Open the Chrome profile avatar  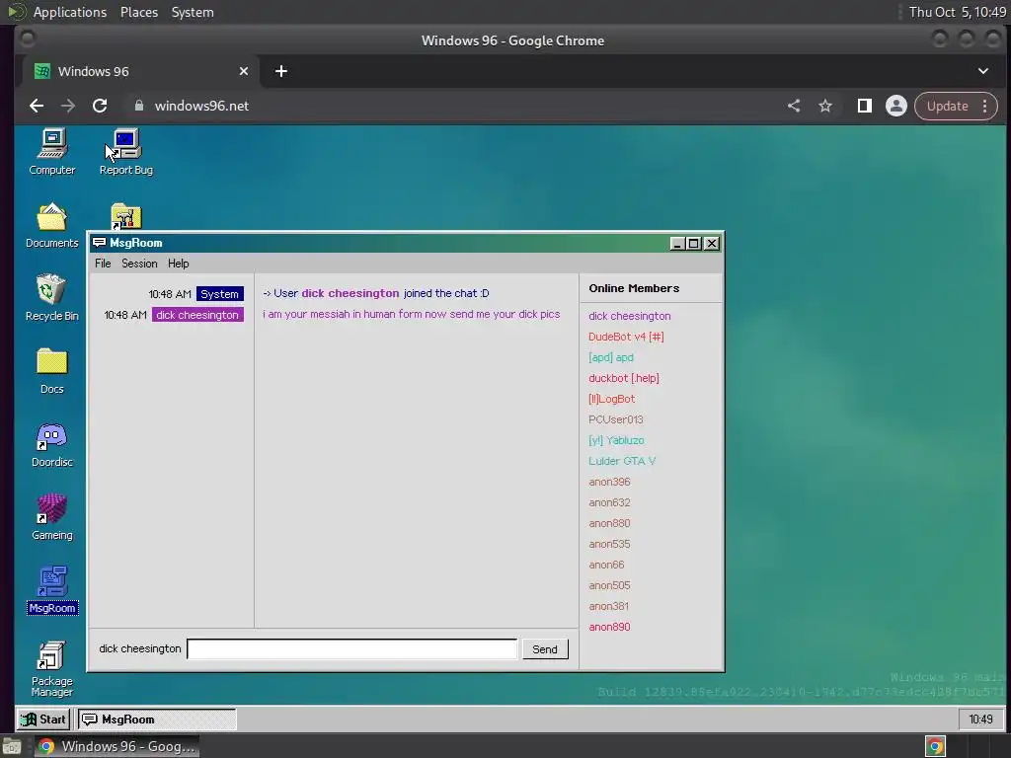point(896,106)
